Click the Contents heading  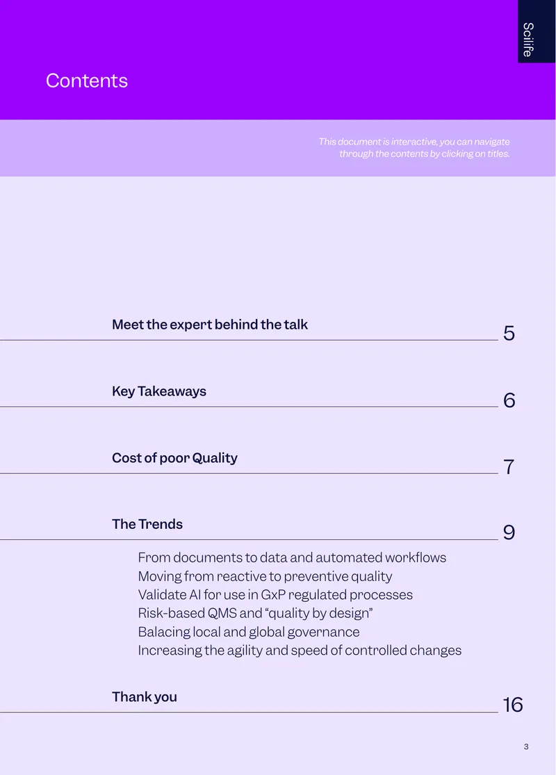(87, 81)
